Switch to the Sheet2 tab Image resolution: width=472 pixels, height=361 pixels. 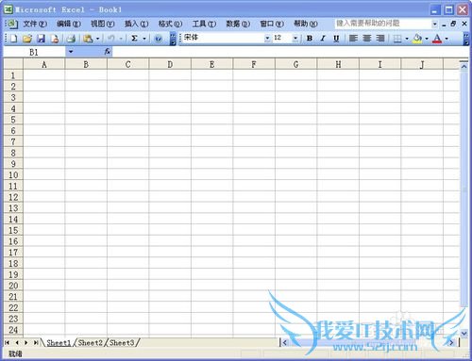coord(90,343)
